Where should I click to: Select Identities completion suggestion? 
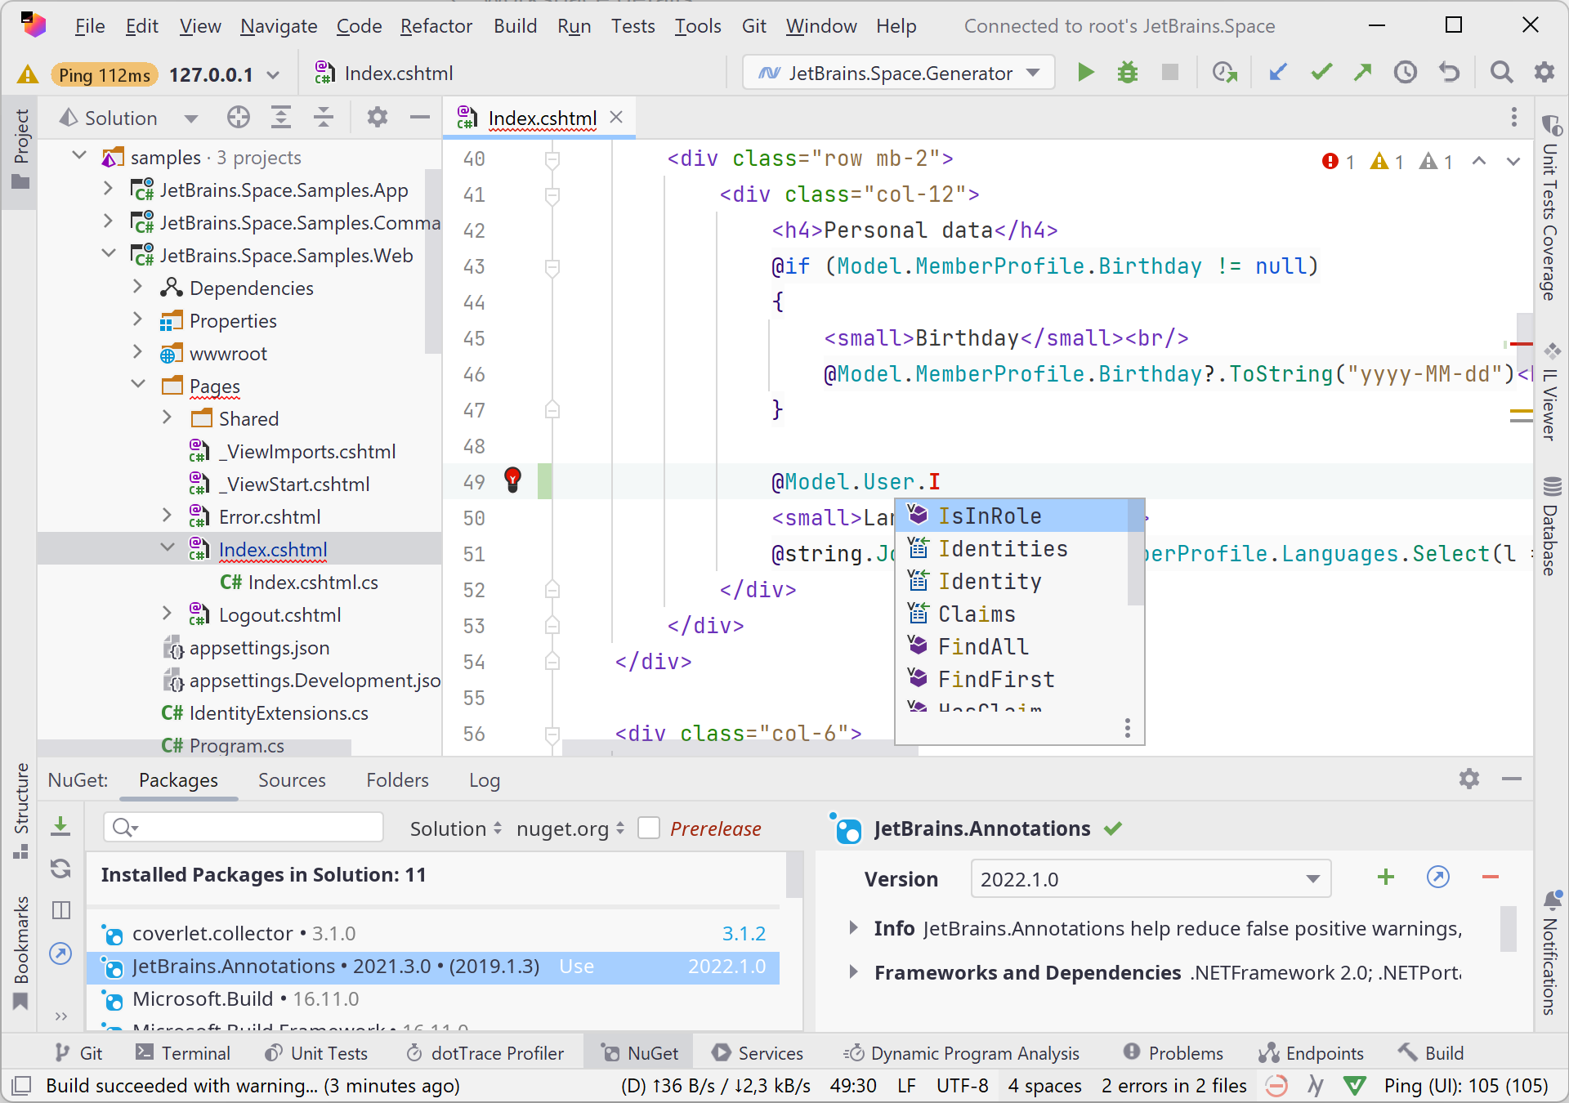tap(1012, 548)
